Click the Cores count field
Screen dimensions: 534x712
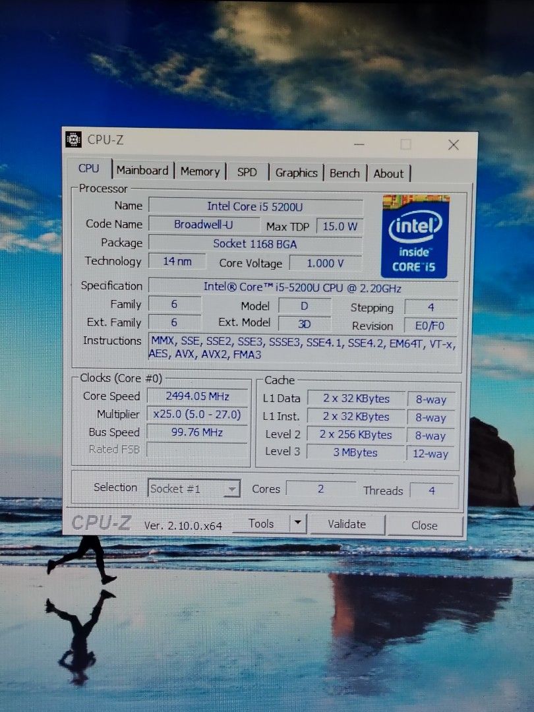321,489
